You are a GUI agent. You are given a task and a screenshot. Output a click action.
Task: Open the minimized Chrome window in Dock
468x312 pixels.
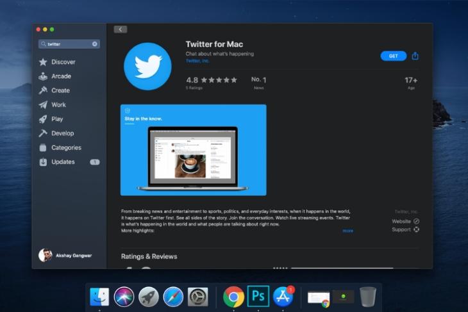coord(319,299)
